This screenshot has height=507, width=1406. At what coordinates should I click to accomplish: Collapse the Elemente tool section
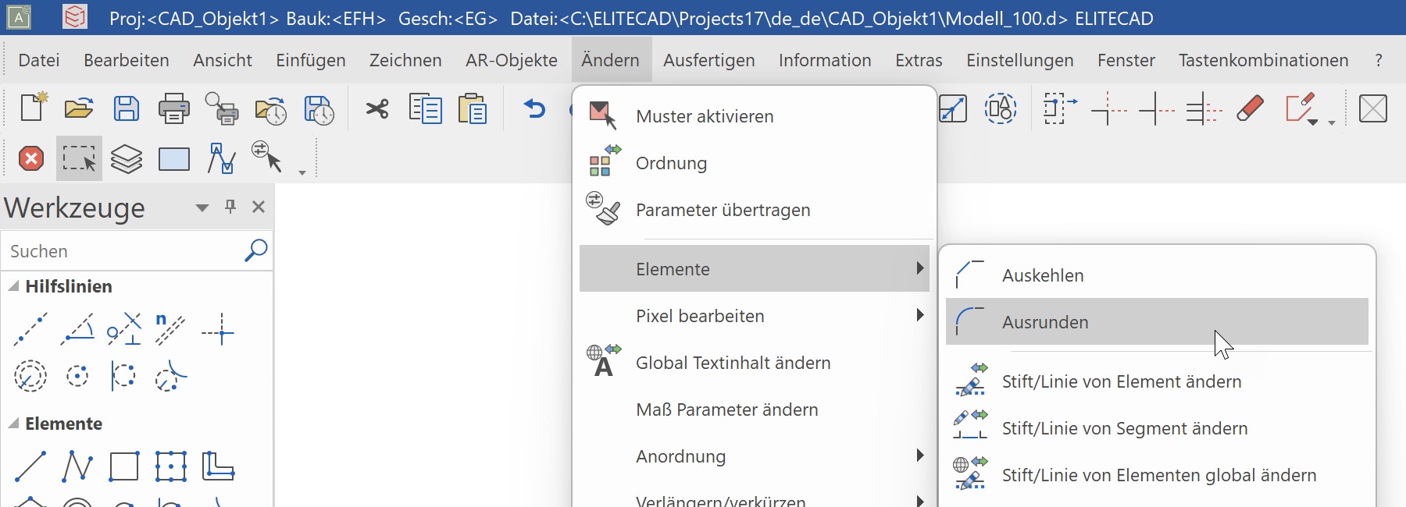13,424
